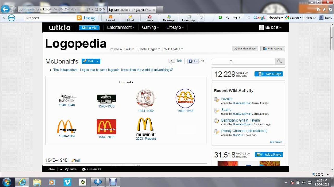Click the i'm lovin' it logo image
334x187 pixels.
tap(146, 127)
